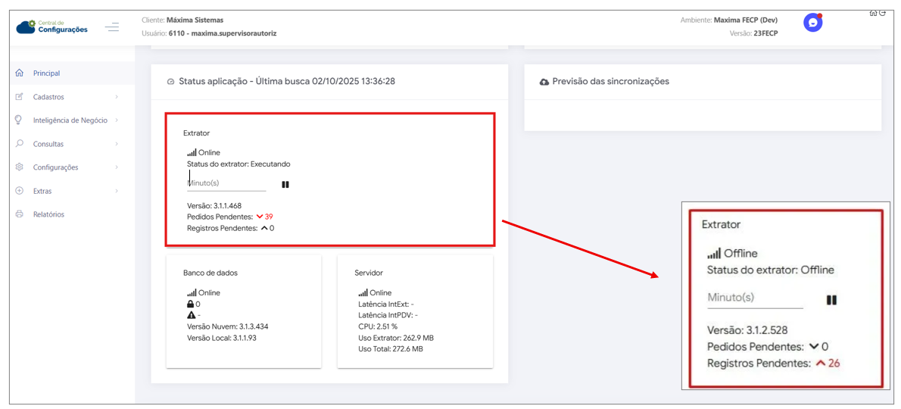This screenshot has width=901, height=409.
Task: Open the blue chat bubble with notification
Action: (812, 23)
